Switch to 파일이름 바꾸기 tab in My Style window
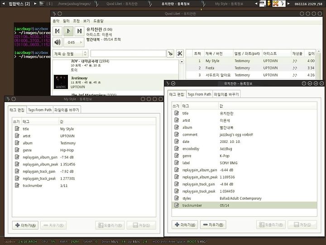 [x=67, y=110]
